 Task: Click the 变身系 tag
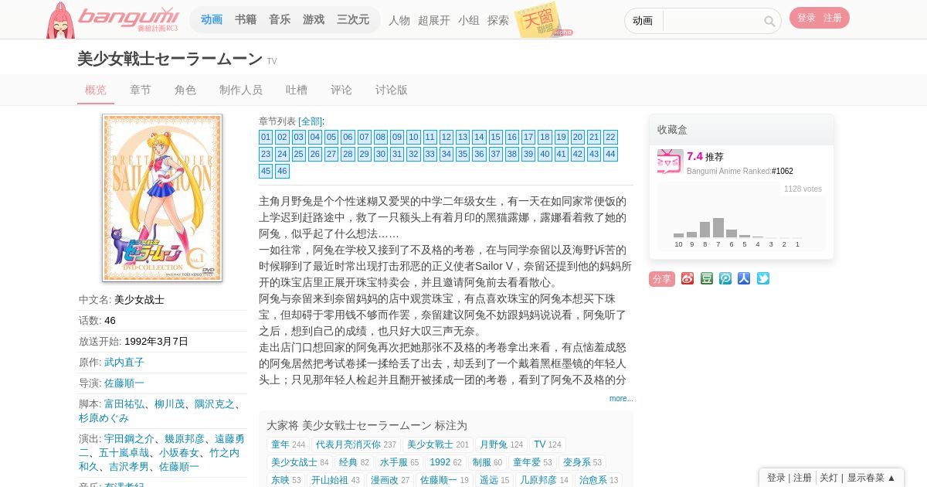(x=576, y=462)
